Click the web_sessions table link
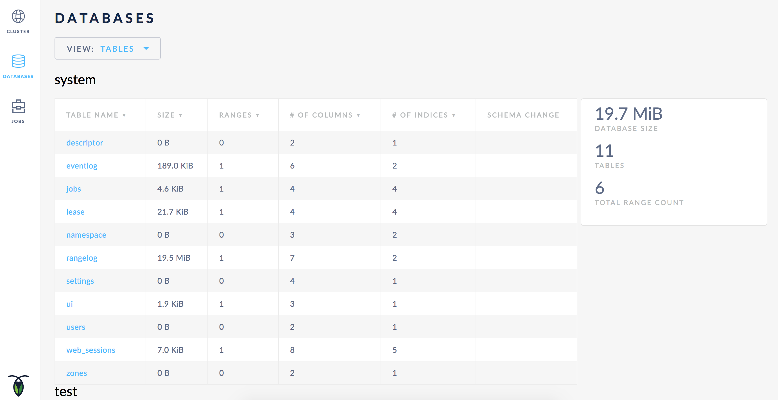This screenshot has width=778, height=400. (x=91, y=350)
